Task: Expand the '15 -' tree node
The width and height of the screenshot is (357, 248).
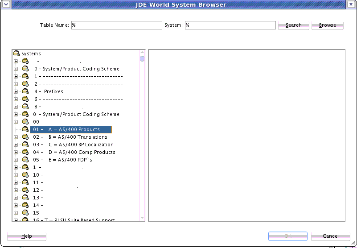Action: pyautogui.click(x=16, y=213)
